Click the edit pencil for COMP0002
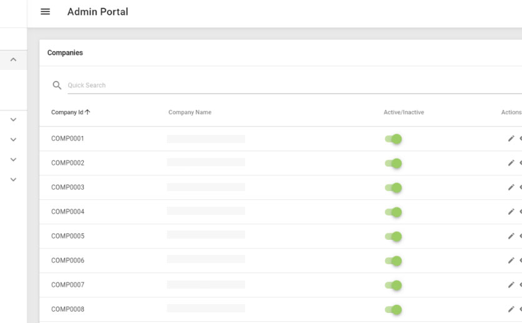The height and width of the screenshot is (323, 522). pyautogui.click(x=511, y=163)
